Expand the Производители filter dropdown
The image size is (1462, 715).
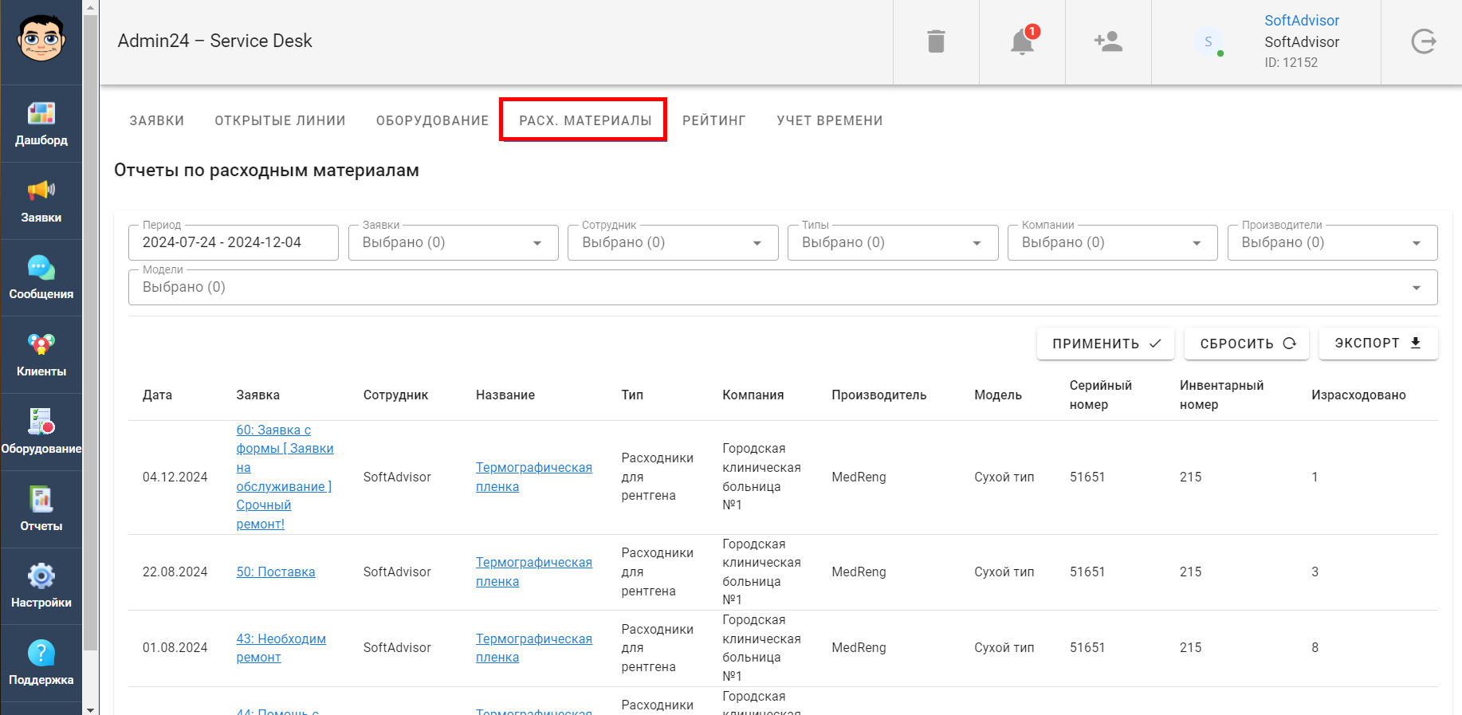(1333, 242)
